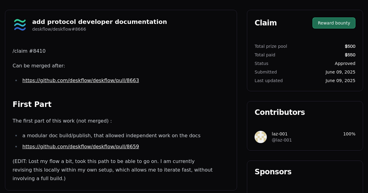Click the Total prize pool amount
Viewport: 368px width, 193px height.
coord(350,46)
